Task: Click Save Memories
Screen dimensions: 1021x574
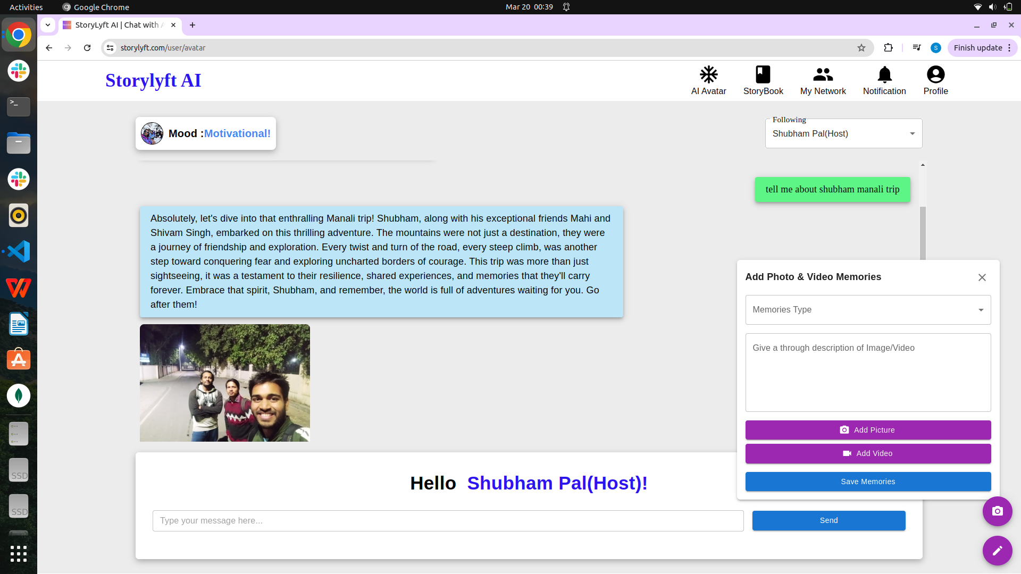Action: click(867, 482)
